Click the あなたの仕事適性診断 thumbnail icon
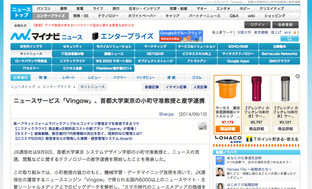 click(220, 160)
